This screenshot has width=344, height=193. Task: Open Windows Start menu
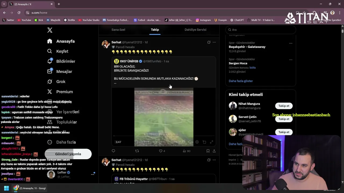point(6,188)
